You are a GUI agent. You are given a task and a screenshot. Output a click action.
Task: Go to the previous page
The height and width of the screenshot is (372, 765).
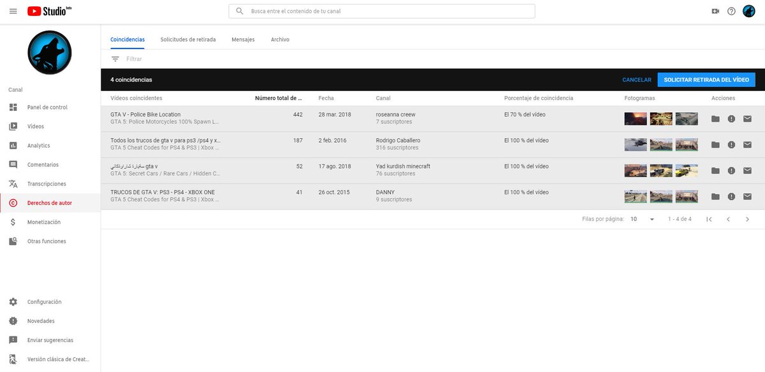pyautogui.click(x=728, y=219)
